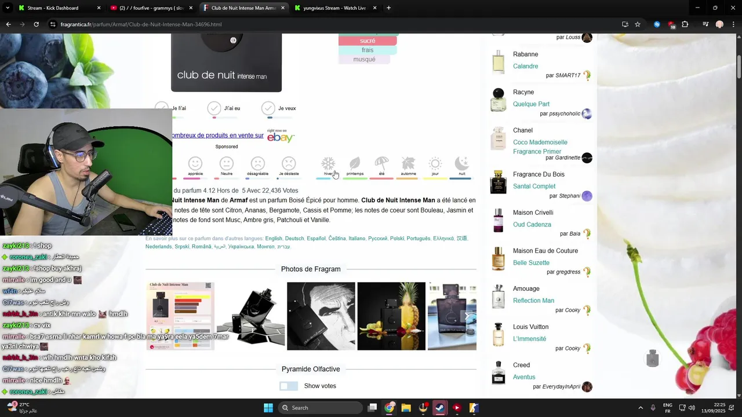Reload the page with the refresh icon
The image size is (742, 417).
(36, 24)
